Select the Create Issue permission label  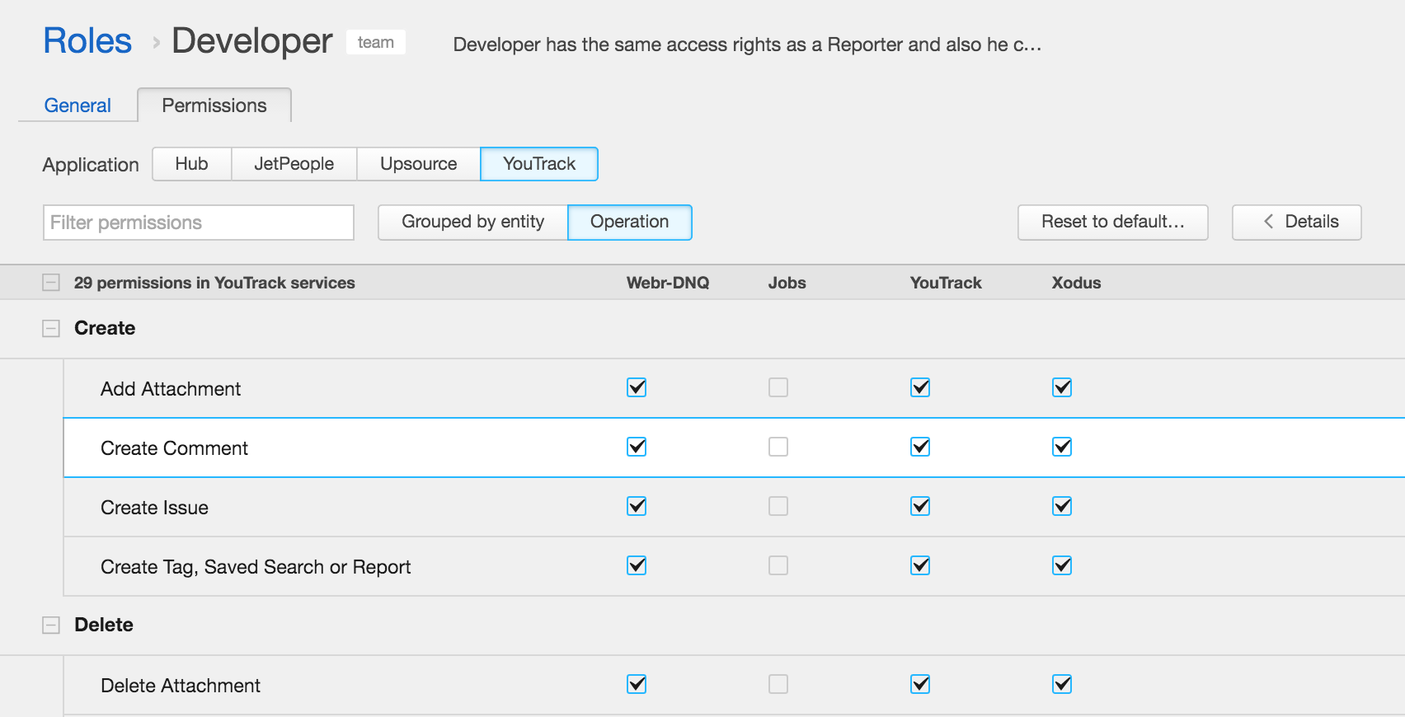coord(154,508)
